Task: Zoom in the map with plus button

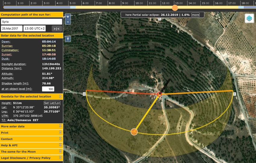Action: tap(68, 17)
